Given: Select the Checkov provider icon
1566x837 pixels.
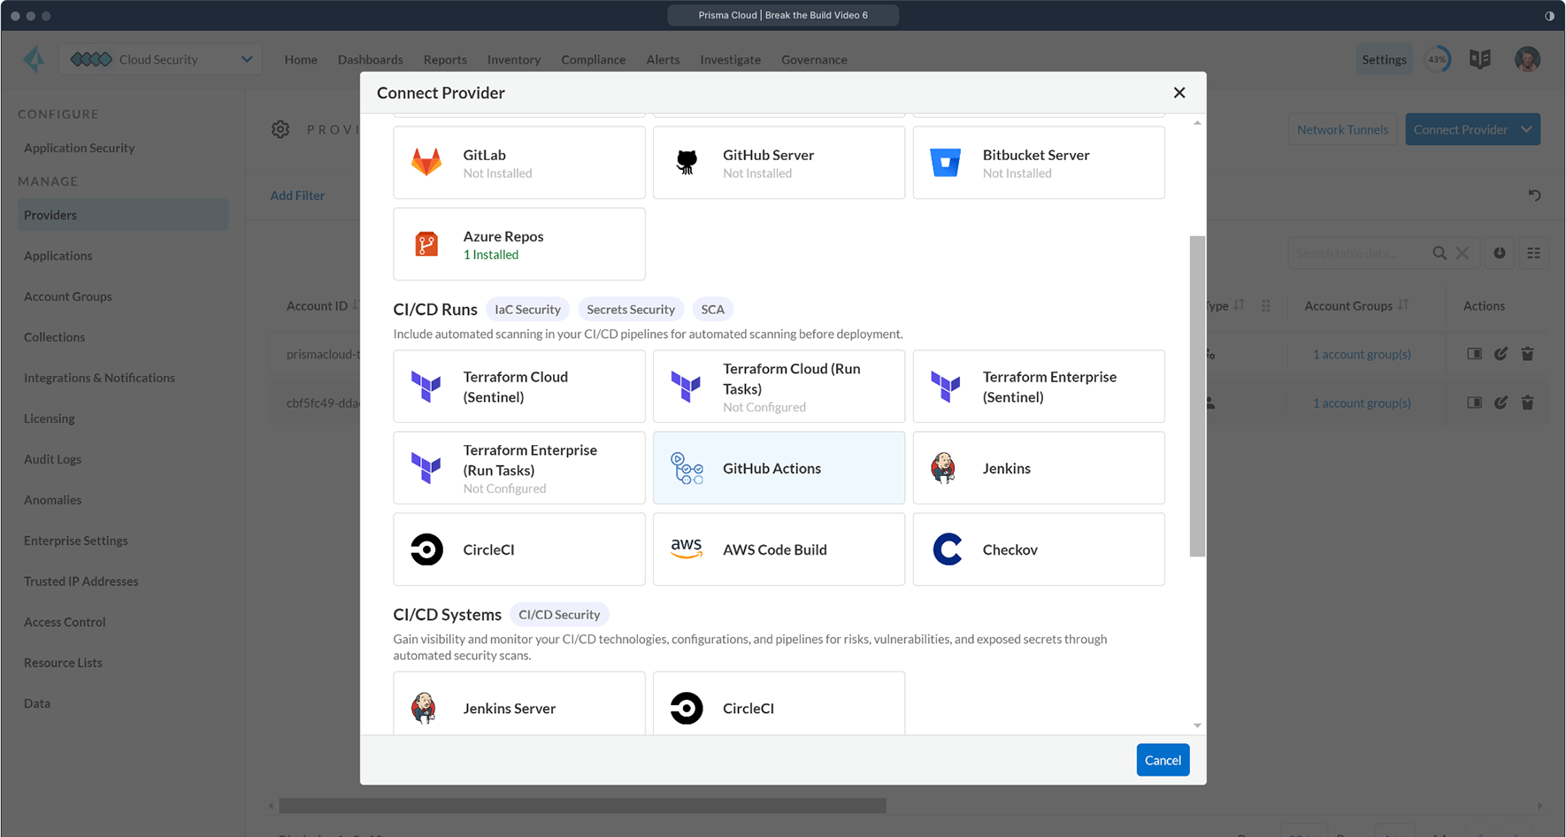Looking at the screenshot, I should pyautogui.click(x=947, y=549).
